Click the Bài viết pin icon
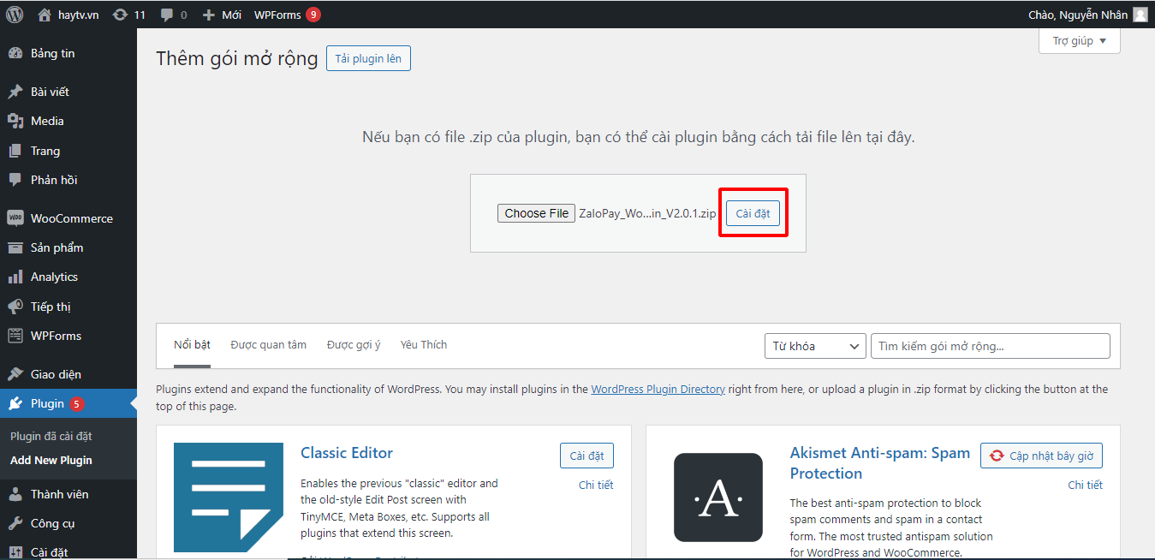The width and height of the screenshot is (1155, 560). (15, 92)
